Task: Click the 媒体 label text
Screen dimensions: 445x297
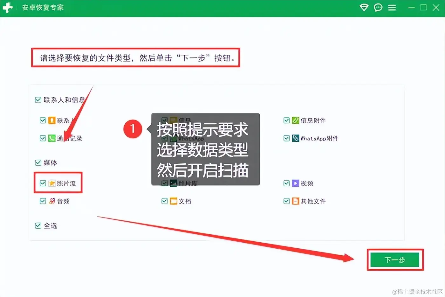Action: (x=50, y=163)
